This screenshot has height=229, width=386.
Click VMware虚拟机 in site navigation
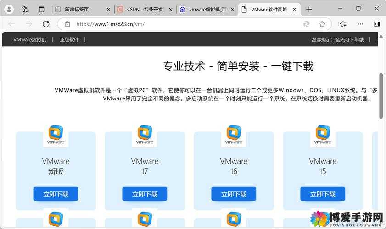click(30, 39)
